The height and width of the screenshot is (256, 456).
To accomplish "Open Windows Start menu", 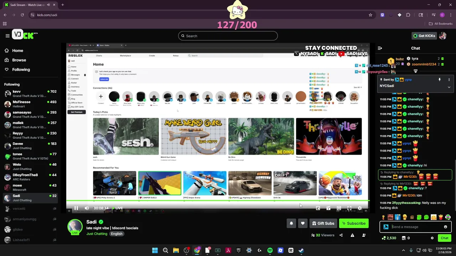I will point(155,250).
